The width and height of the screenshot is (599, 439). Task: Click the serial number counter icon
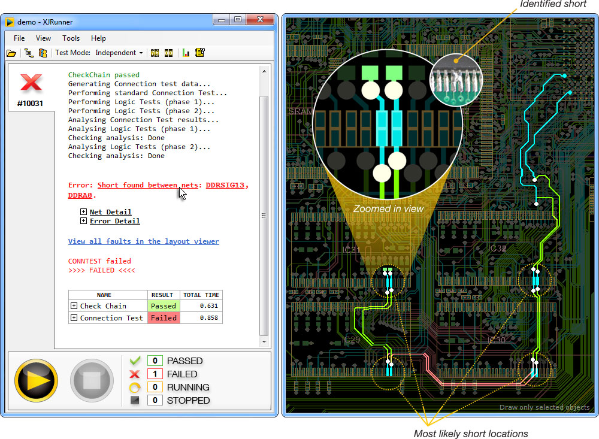coord(155,53)
